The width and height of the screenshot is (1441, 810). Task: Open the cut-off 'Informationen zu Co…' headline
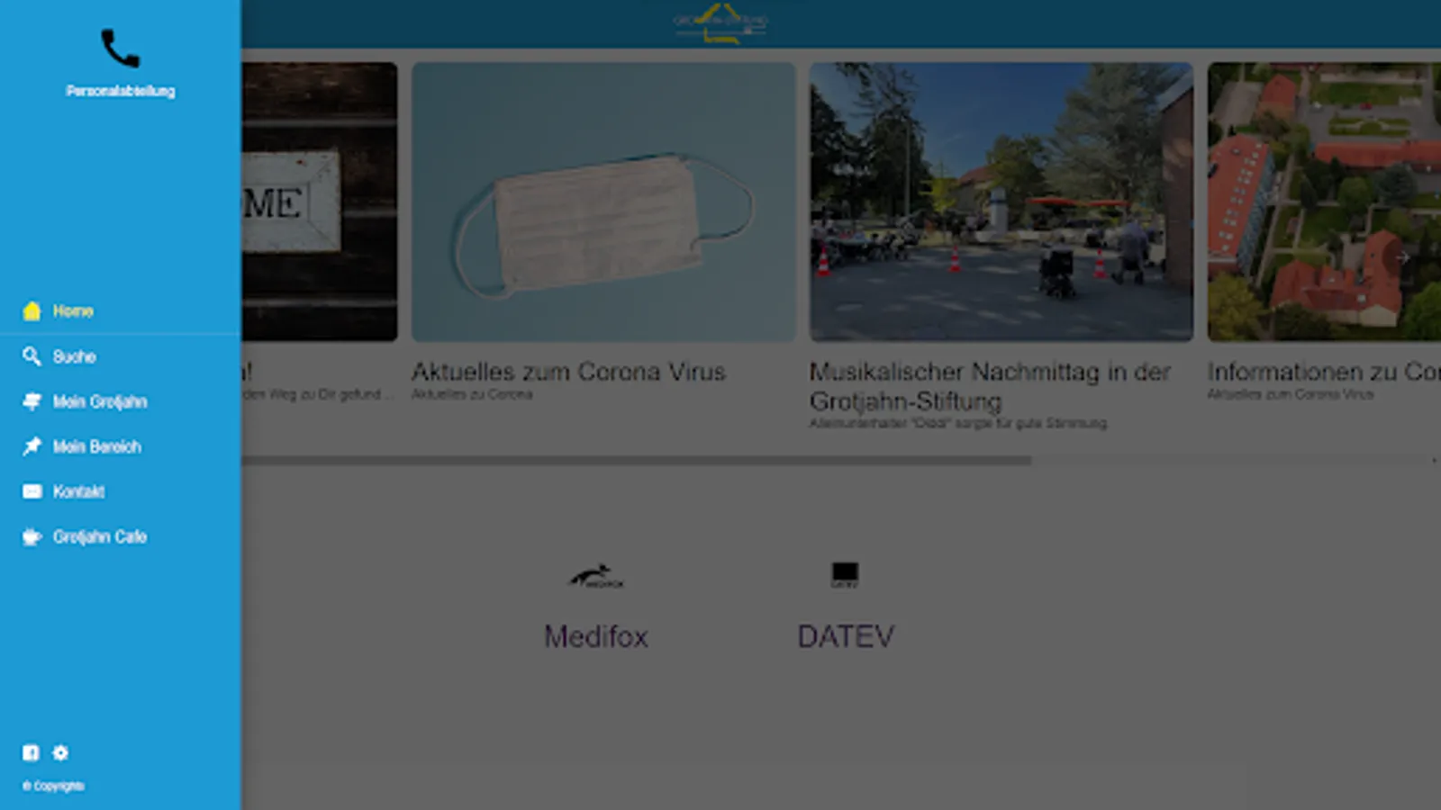(1324, 372)
